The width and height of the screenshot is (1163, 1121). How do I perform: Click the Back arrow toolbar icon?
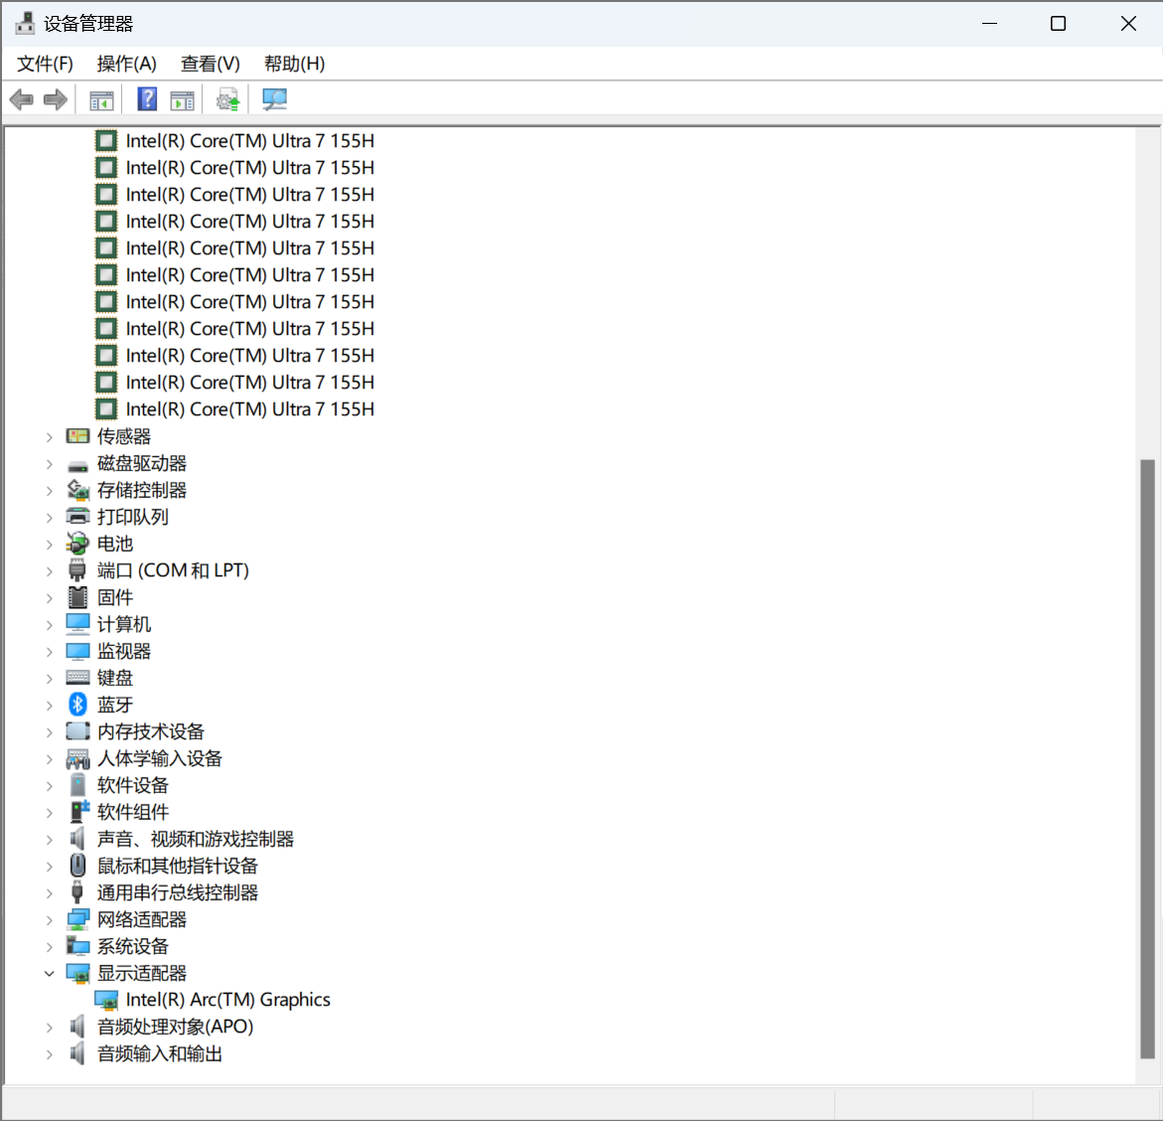click(x=22, y=99)
